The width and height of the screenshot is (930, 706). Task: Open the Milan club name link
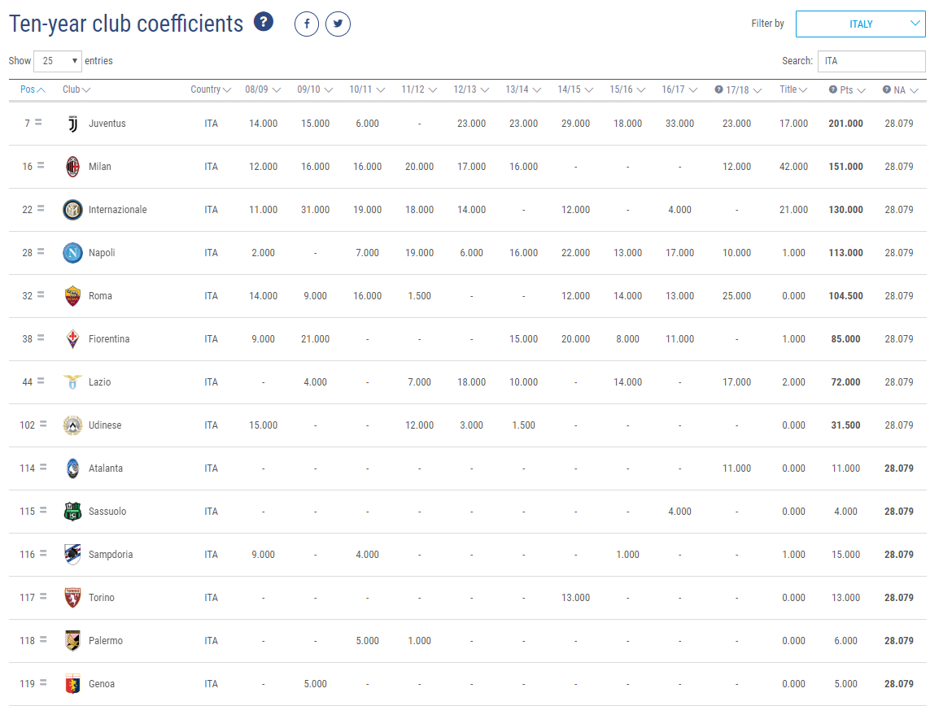pos(99,167)
